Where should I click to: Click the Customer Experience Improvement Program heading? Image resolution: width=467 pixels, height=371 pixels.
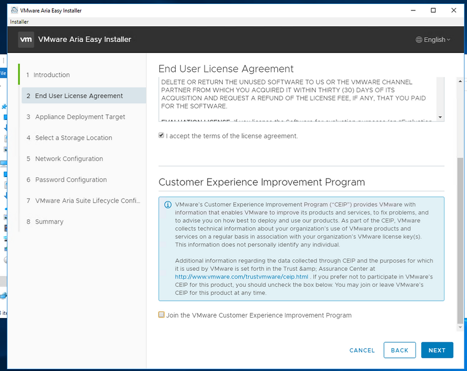262,182
